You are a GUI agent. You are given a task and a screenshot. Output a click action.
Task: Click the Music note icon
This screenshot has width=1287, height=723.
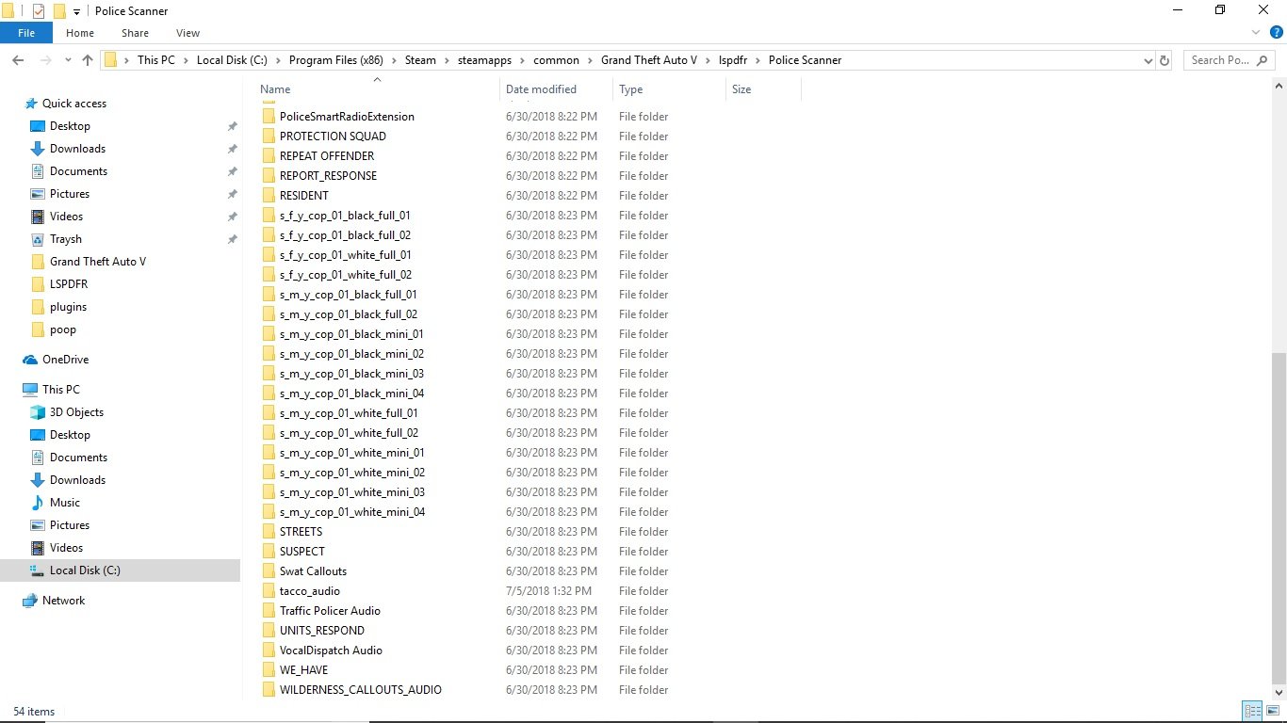38,503
